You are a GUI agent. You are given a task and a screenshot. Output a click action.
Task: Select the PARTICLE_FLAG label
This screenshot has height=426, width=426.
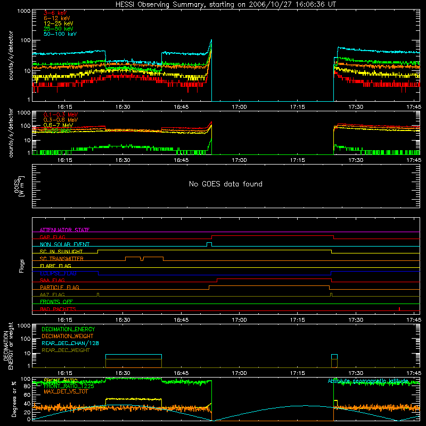click(60, 288)
